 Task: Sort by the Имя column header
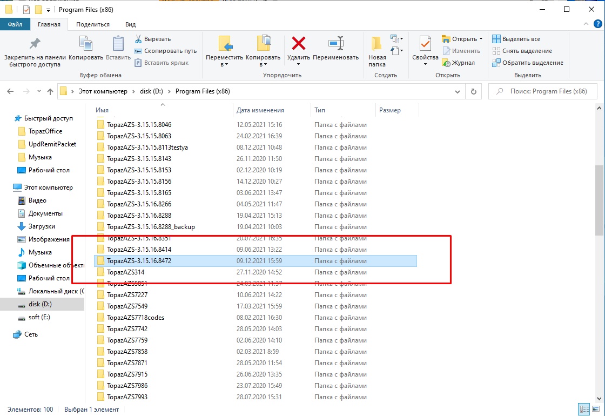(x=163, y=110)
